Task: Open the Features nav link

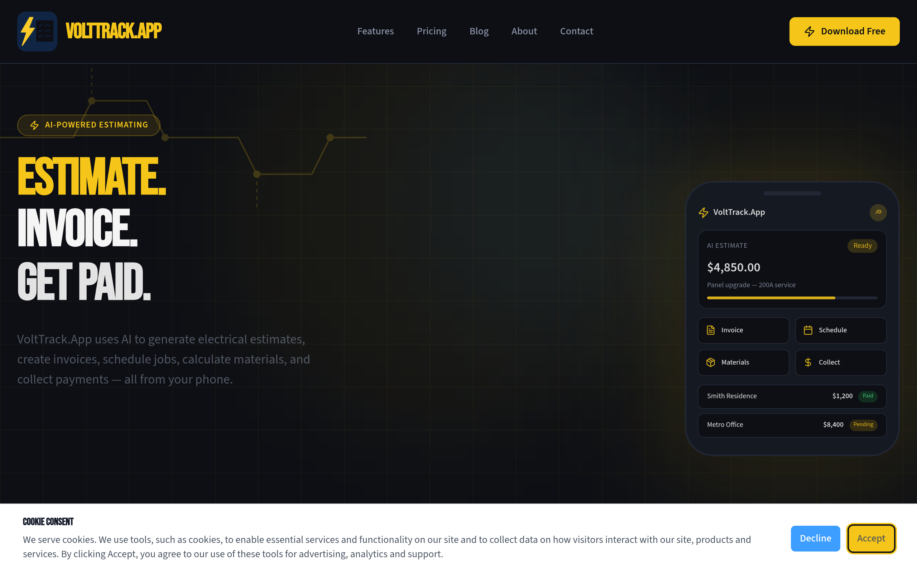Action: 375,31
